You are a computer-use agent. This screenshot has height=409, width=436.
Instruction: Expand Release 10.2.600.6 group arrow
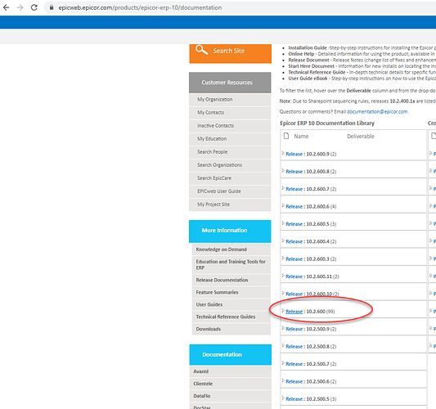pyautogui.click(x=283, y=206)
